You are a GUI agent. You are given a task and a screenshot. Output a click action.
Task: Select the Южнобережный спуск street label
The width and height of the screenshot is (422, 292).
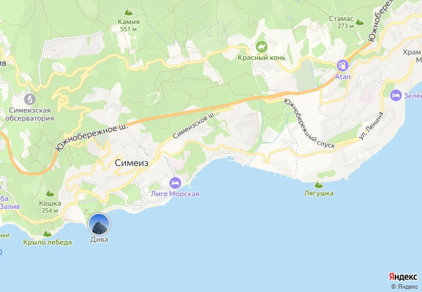pyautogui.click(x=309, y=124)
